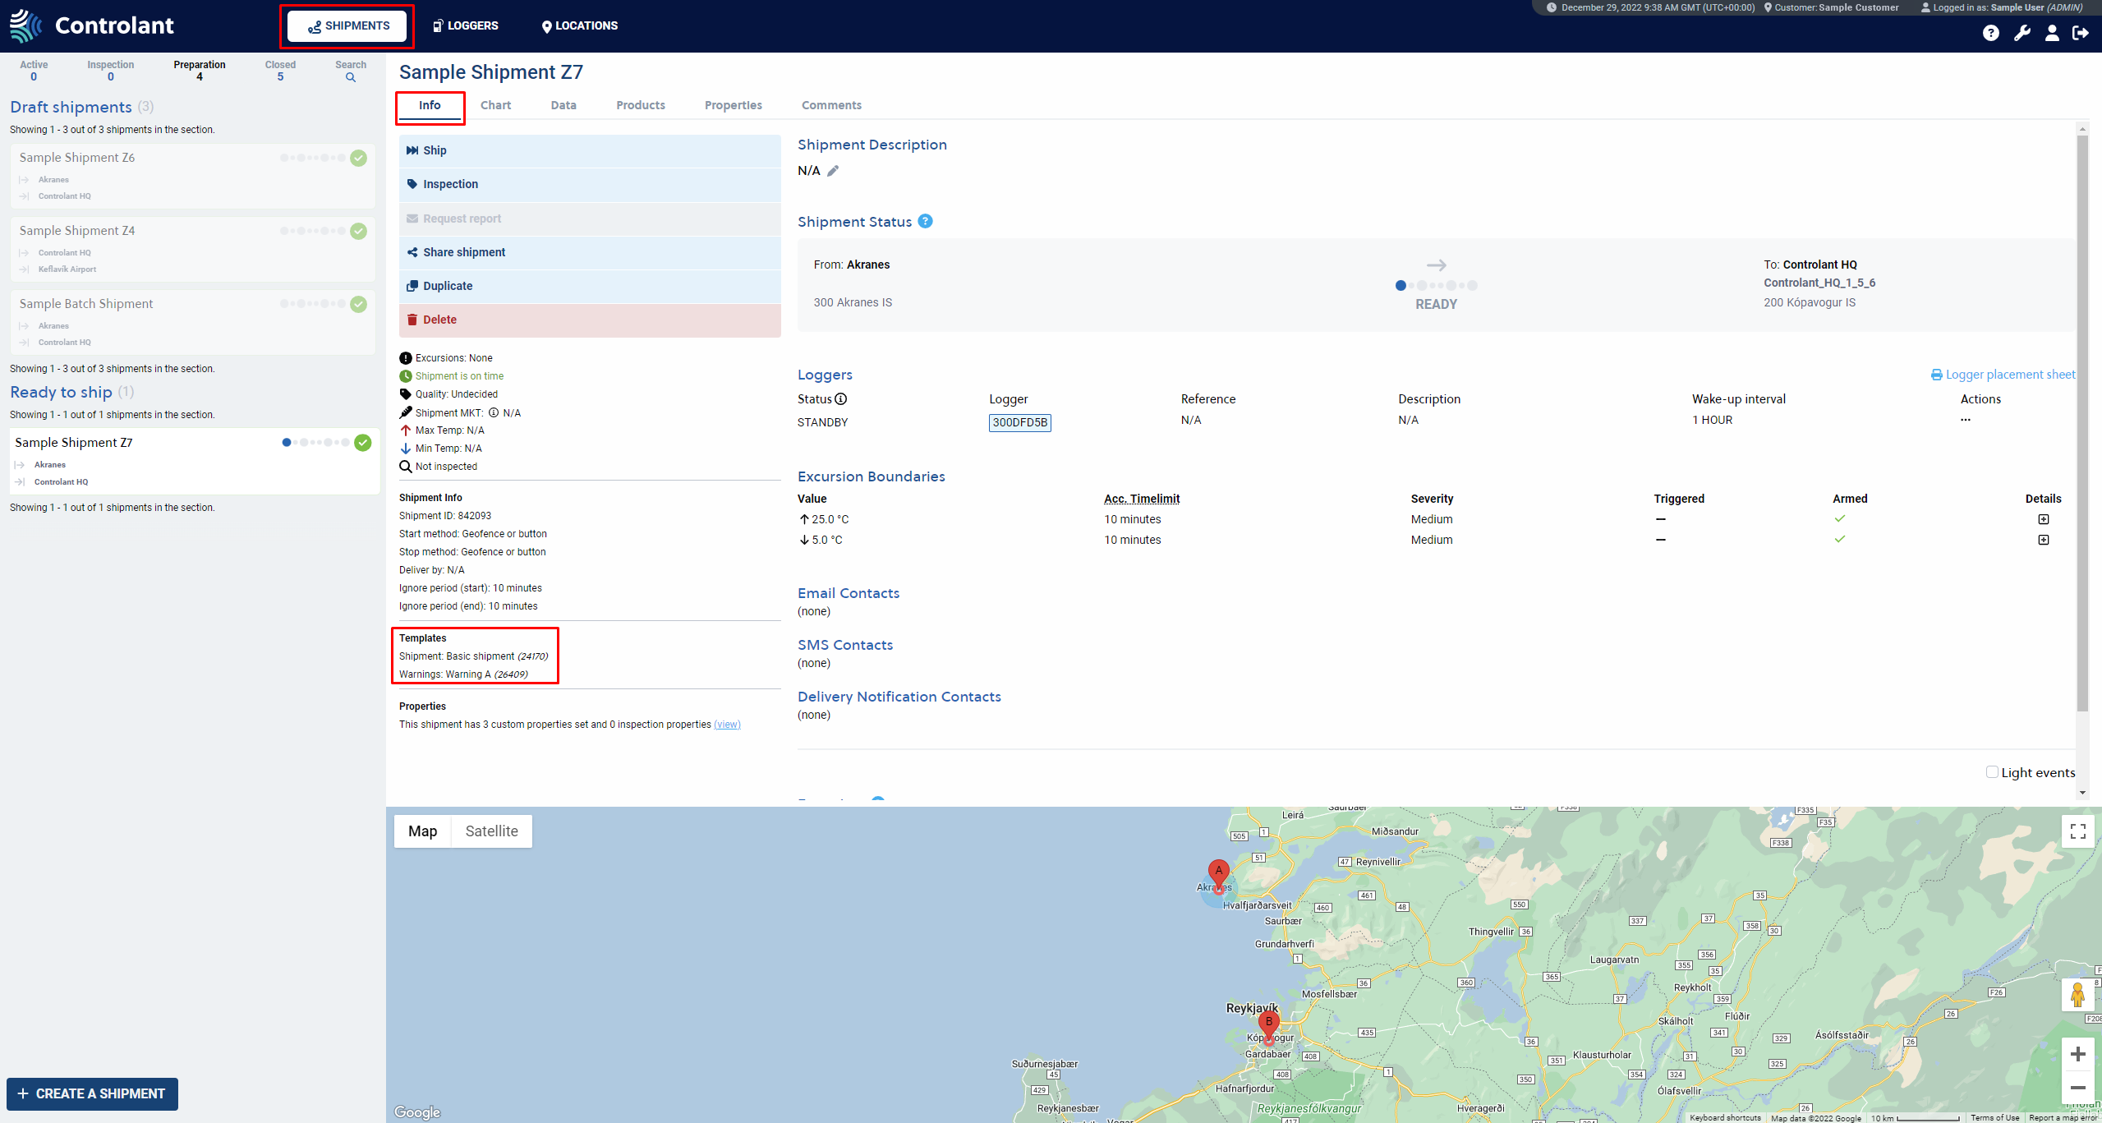Click the Ship action button
The height and width of the screenshot is (1123, 2102).
[590, 151]
